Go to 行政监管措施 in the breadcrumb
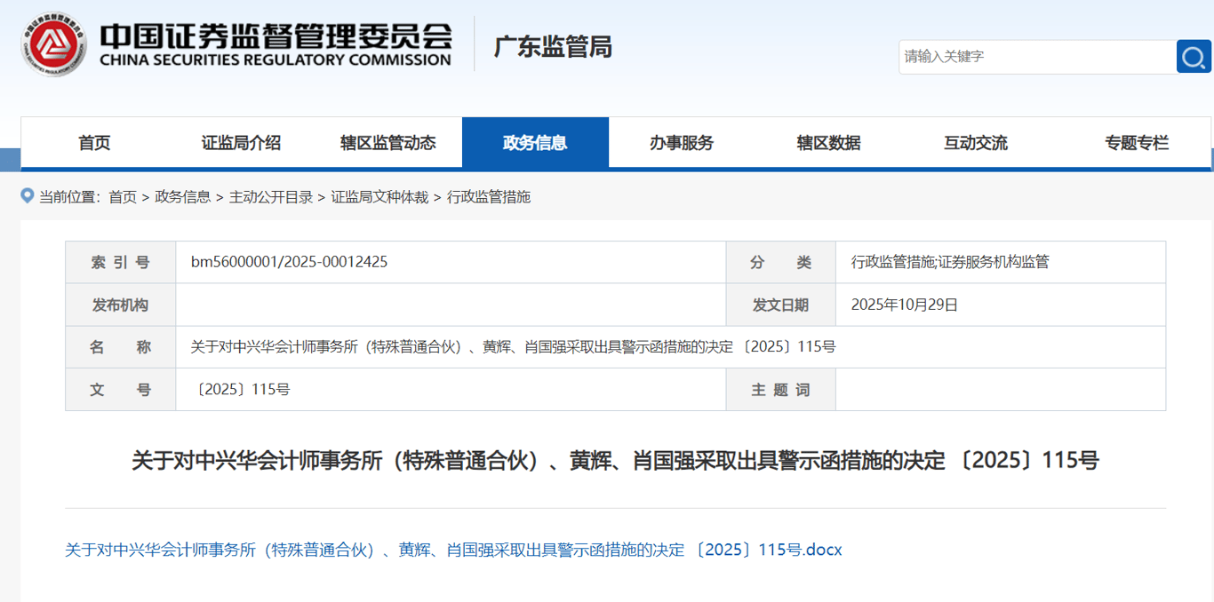 coord(489,197)
